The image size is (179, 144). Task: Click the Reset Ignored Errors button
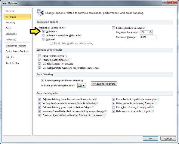(x=104, y=84)
